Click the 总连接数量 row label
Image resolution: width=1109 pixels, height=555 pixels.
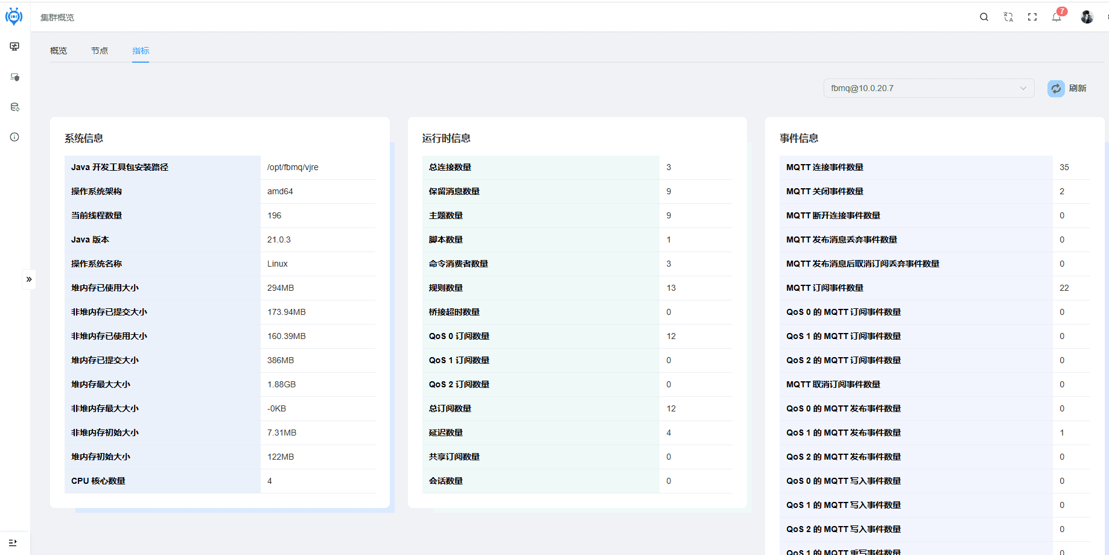pyautogui.click(x=450, y=167)
